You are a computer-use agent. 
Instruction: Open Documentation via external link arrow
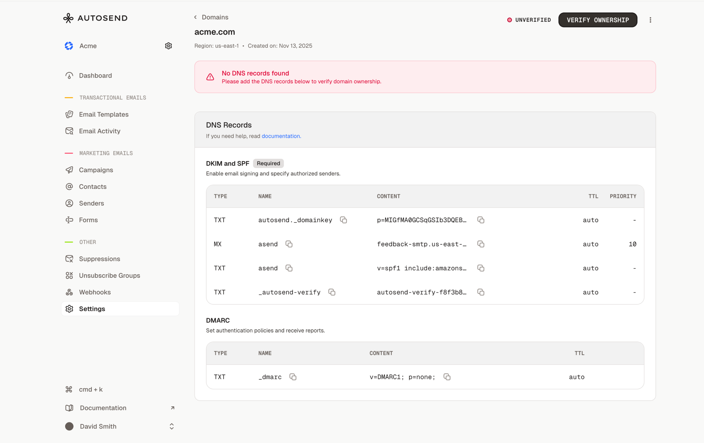tap(172, 407)
